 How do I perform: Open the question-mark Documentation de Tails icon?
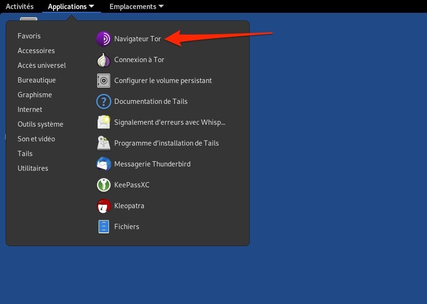pyautogui.click(x=104, y=101)
